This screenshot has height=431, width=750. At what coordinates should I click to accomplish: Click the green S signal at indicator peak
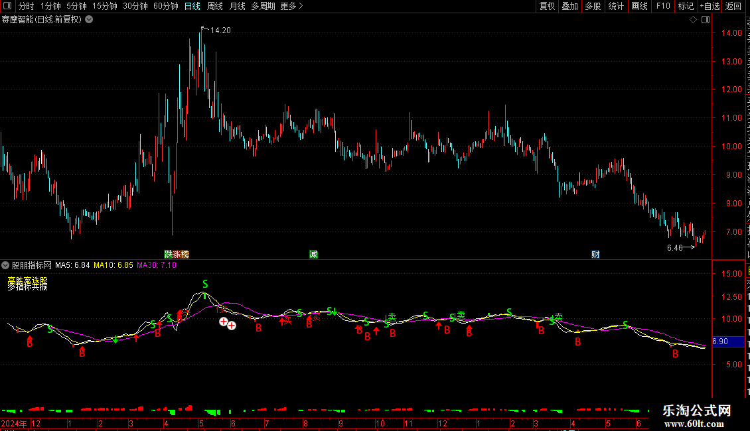pos(205,284)
